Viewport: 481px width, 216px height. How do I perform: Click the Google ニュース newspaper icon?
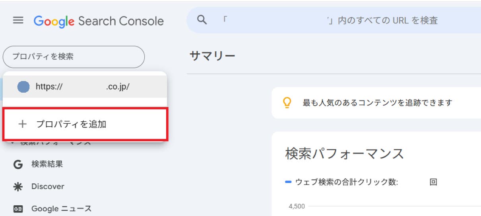click(18, 209)
